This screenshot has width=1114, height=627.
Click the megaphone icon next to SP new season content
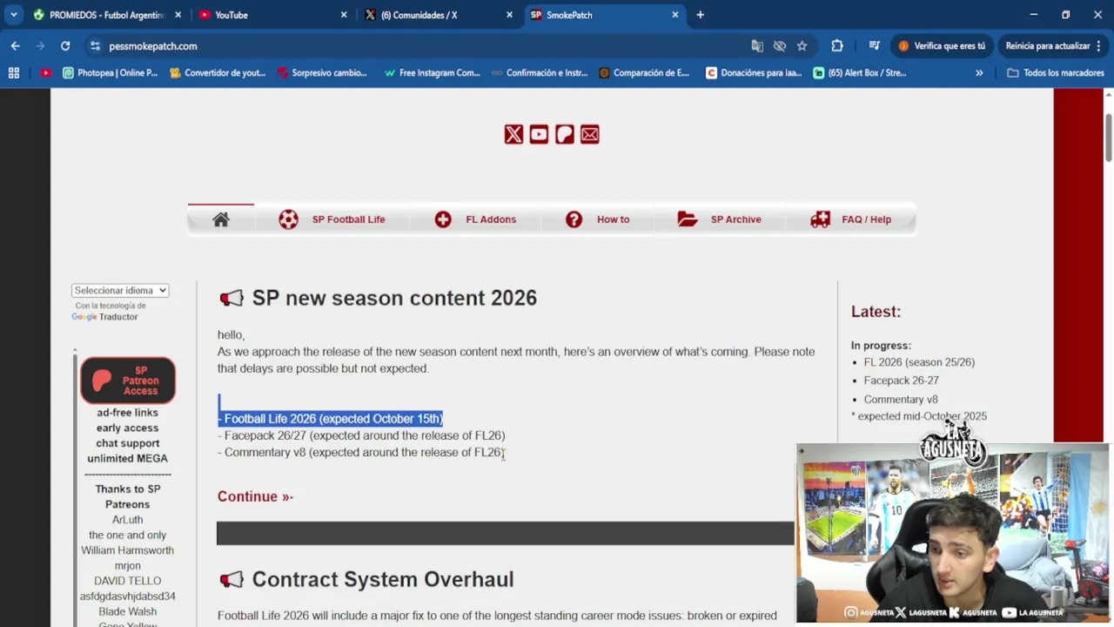pos(232,299)
